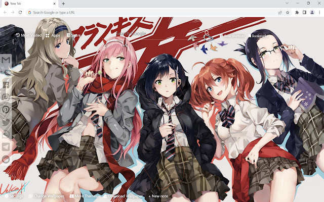Focus the address bar to type a URL
The height and width of the screenshot is (202, 324).
[152, 12]
